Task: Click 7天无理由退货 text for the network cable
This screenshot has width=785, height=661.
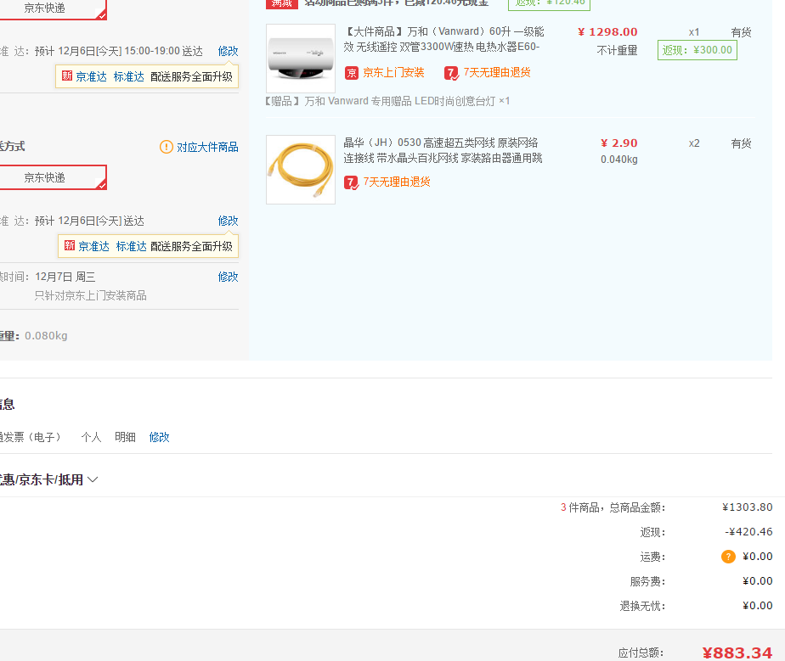Action: (x=397, y=182)
